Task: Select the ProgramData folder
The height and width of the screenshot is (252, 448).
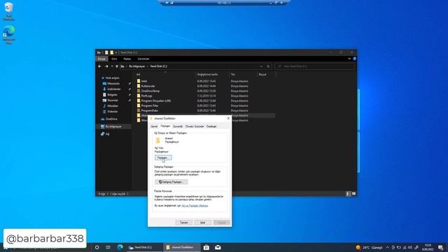Action: pyautogui.click(x=149, y=111)
